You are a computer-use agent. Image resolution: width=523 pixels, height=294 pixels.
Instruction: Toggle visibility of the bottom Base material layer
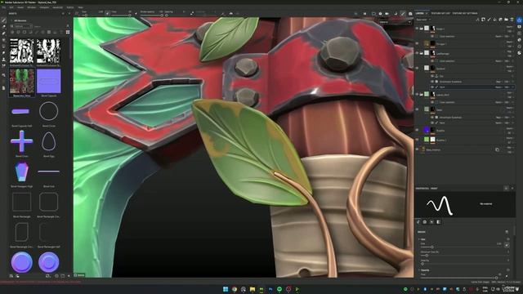click(417, 149)
